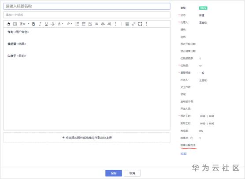Edit the 预计工时 0.00 value

click(203, 116)
